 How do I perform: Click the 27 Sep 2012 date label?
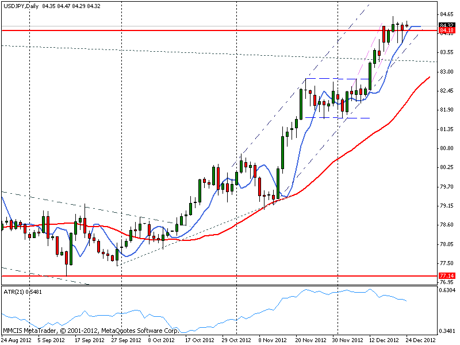point(126,340)
